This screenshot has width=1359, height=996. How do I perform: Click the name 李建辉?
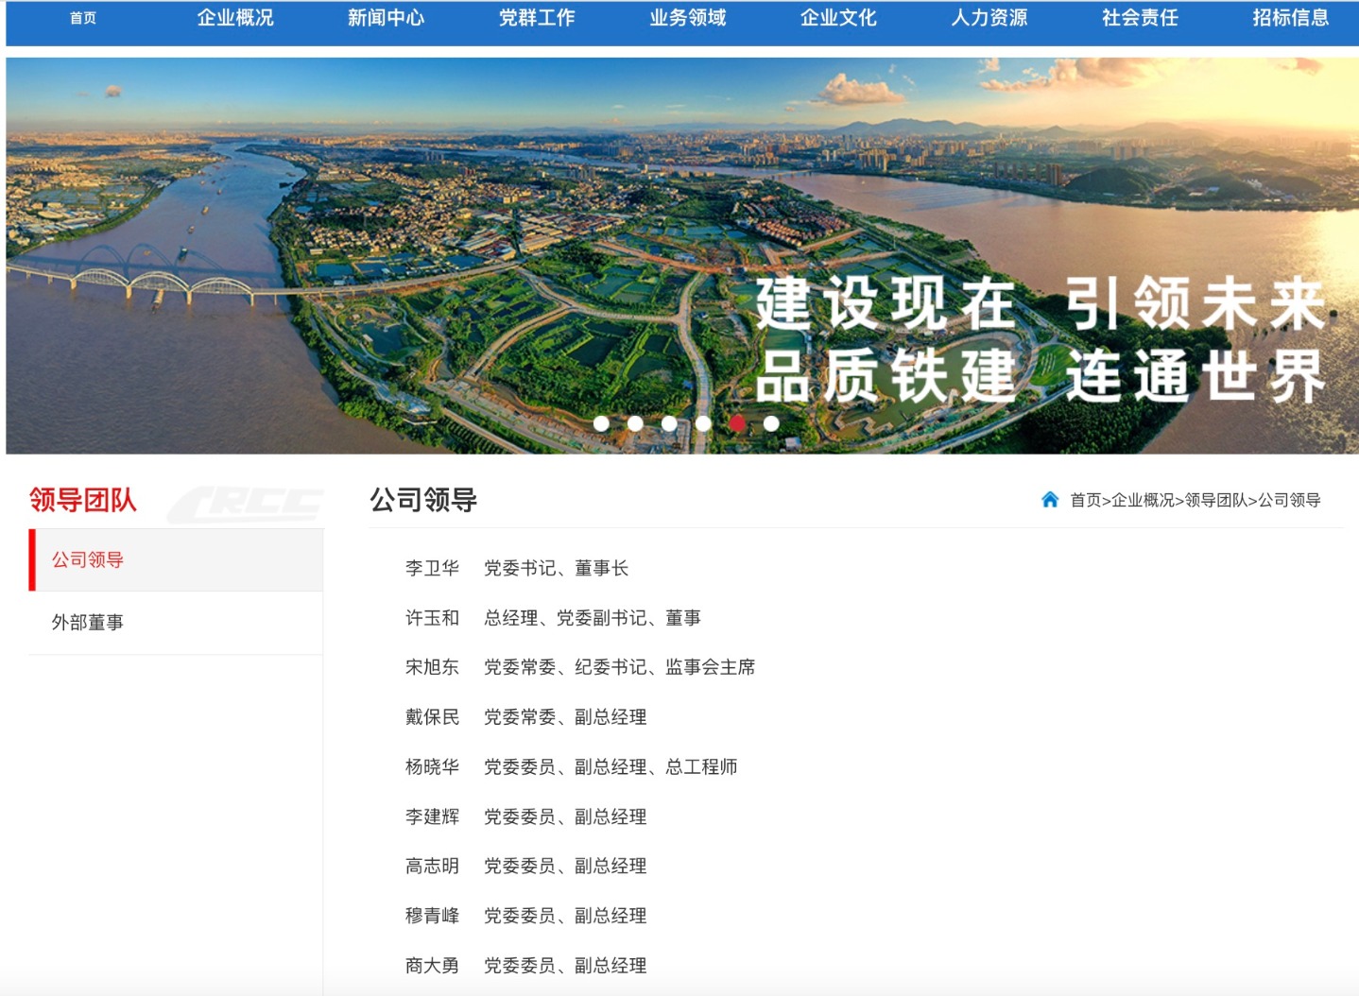coord(432,816)
